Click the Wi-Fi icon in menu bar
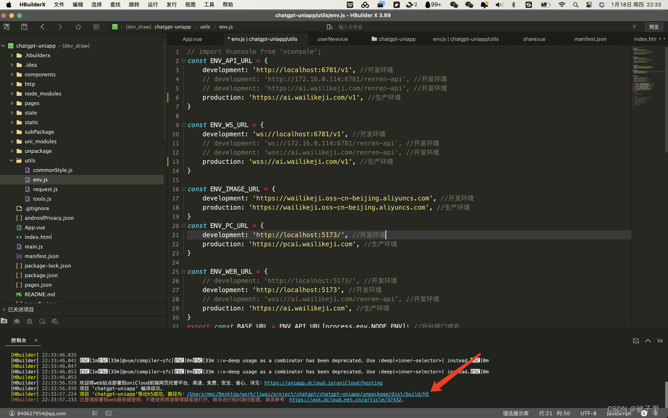Viewport: 668px width, 418px height. pyautogui.click(x=562, y=5)
